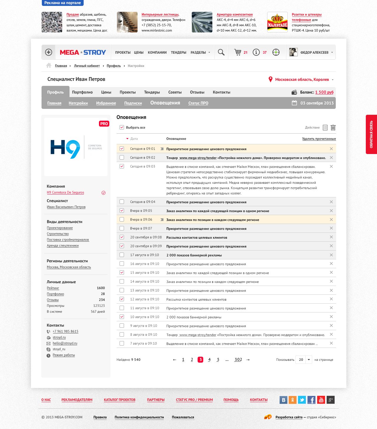The height and width of the screenshot is (429, 377).
Task: Open the per-page count dropdown showing 20
Action: [304, 360]
